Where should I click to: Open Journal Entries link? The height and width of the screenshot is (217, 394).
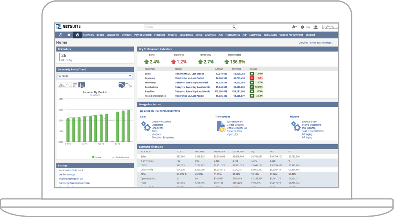[x=235, y=122]
